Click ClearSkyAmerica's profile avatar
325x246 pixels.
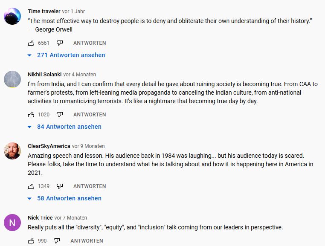[x=12, y=151]
